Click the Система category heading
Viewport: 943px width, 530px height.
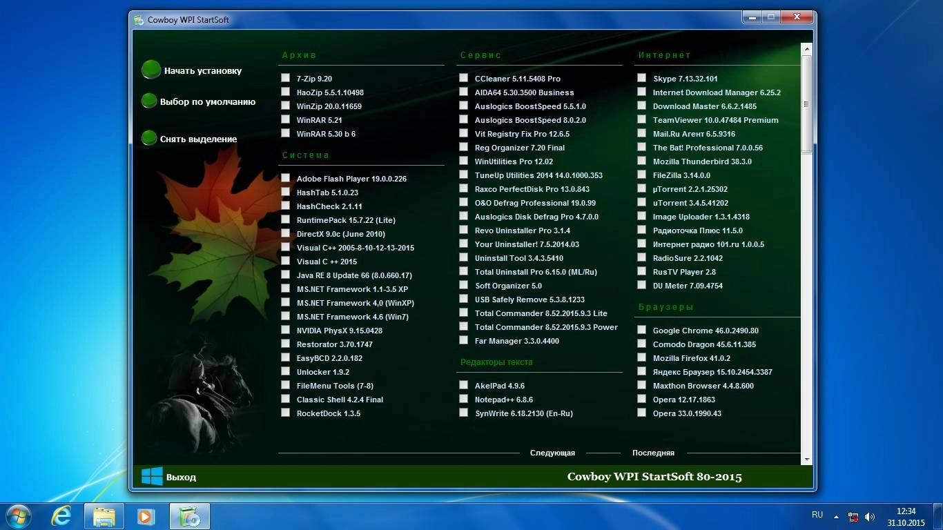pyautogui.click(x=306, y=155)
